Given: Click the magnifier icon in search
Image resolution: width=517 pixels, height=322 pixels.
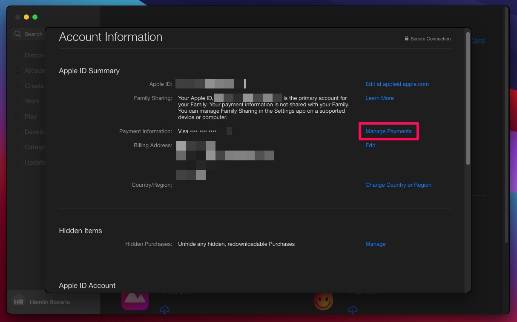Looking at the screenshot, I should [x=17, y=34].
